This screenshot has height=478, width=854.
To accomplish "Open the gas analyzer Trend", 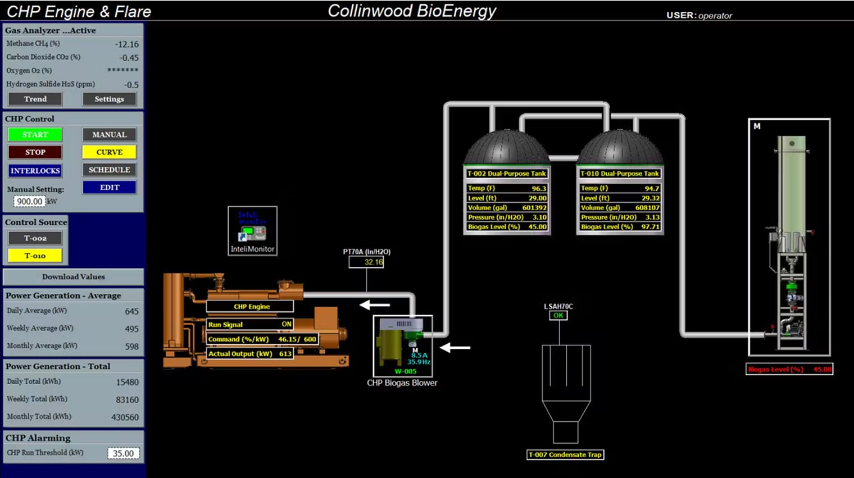I will coord(35,99).
